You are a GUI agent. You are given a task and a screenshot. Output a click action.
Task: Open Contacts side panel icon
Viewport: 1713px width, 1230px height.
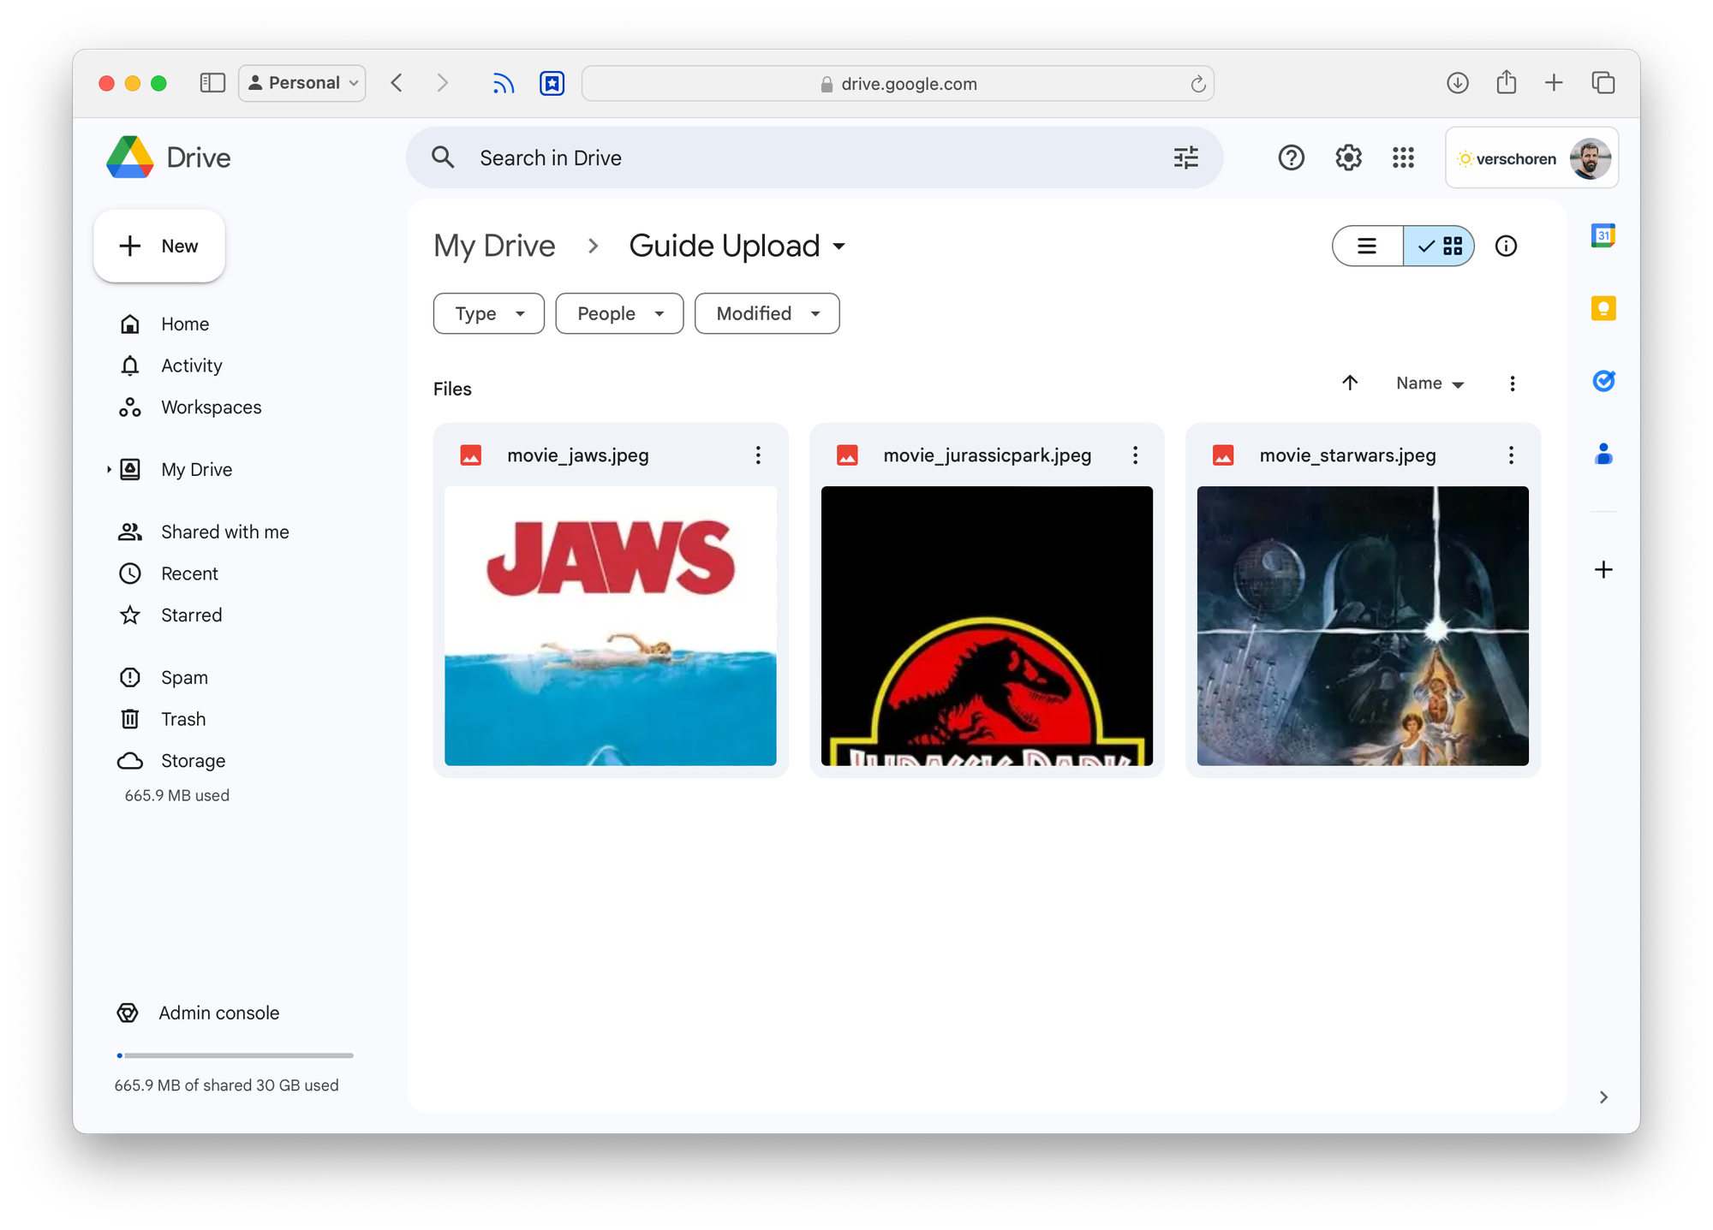[1603, 454]
